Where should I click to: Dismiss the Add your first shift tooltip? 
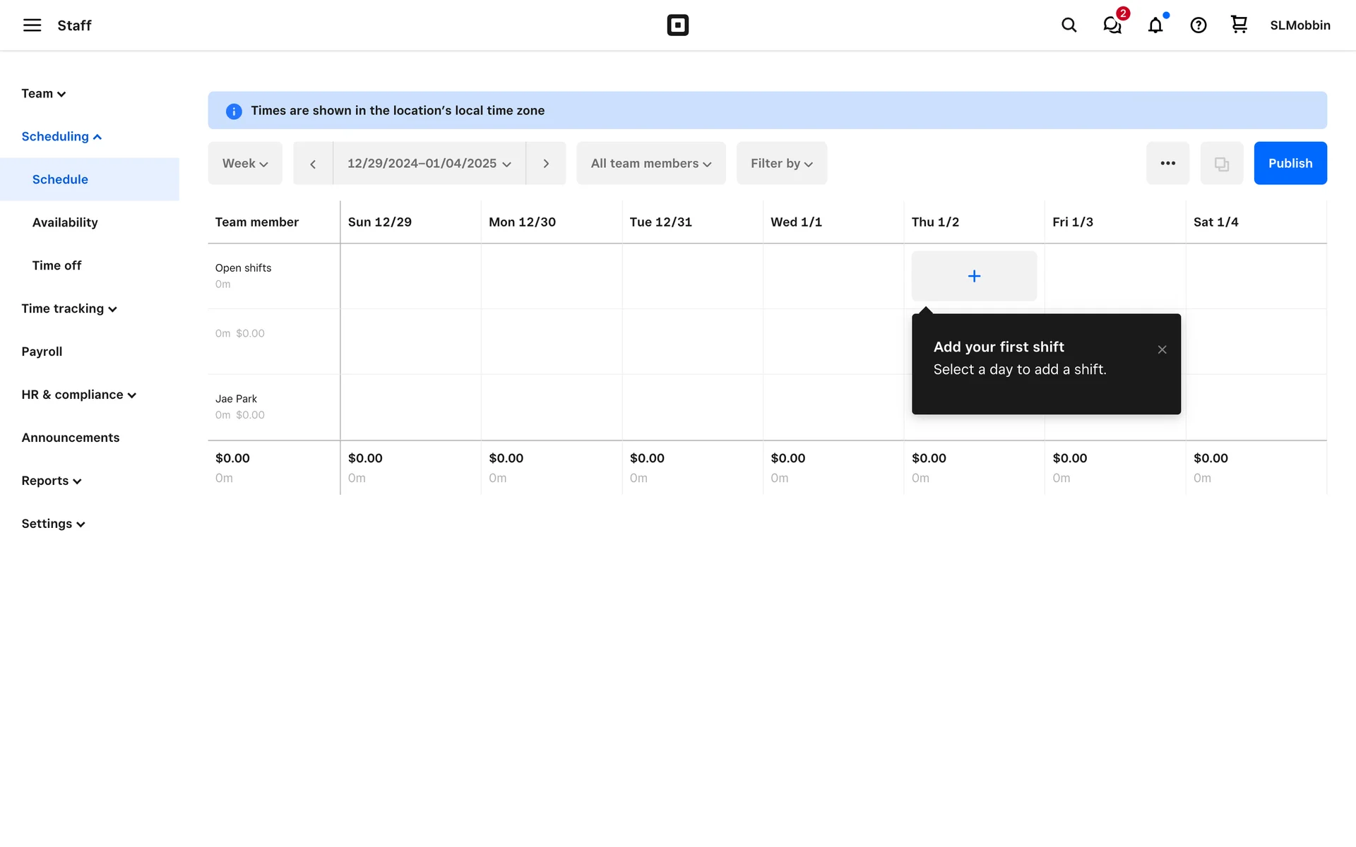(1162, 349)
